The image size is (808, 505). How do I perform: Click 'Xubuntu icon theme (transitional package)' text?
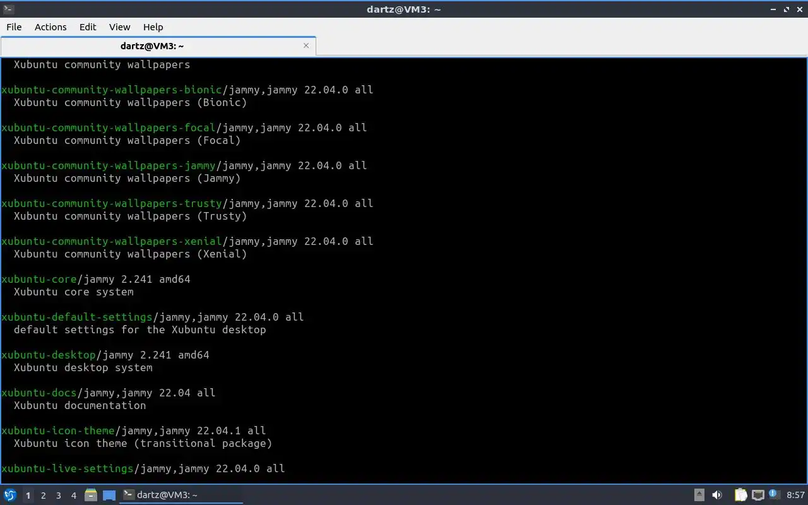143,443
